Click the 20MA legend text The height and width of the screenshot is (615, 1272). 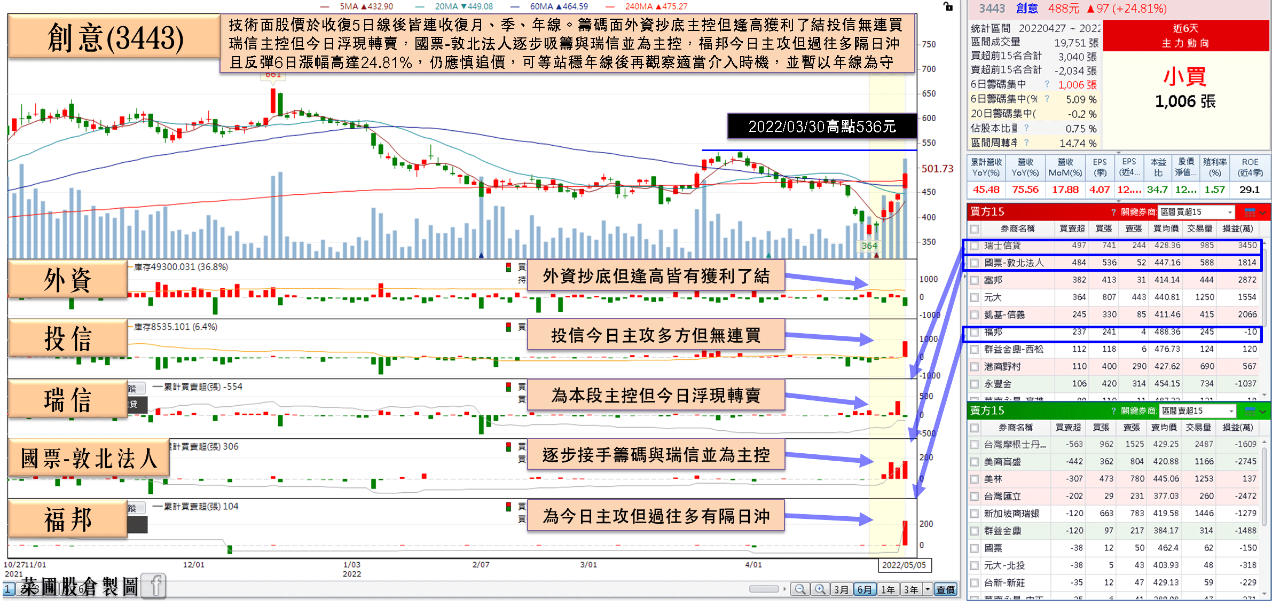pyautogui.click(x=464, y=6)
